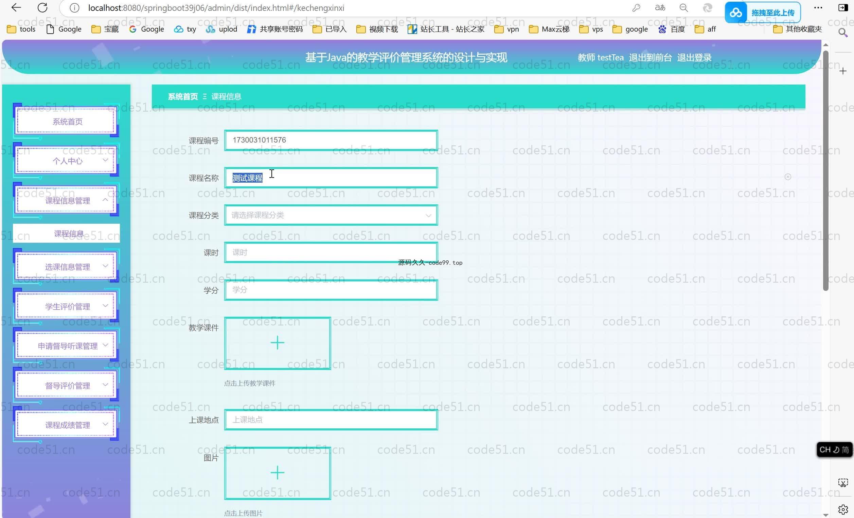
Task: Open the Google bookmark with the G logo
Action: [146, 29]
